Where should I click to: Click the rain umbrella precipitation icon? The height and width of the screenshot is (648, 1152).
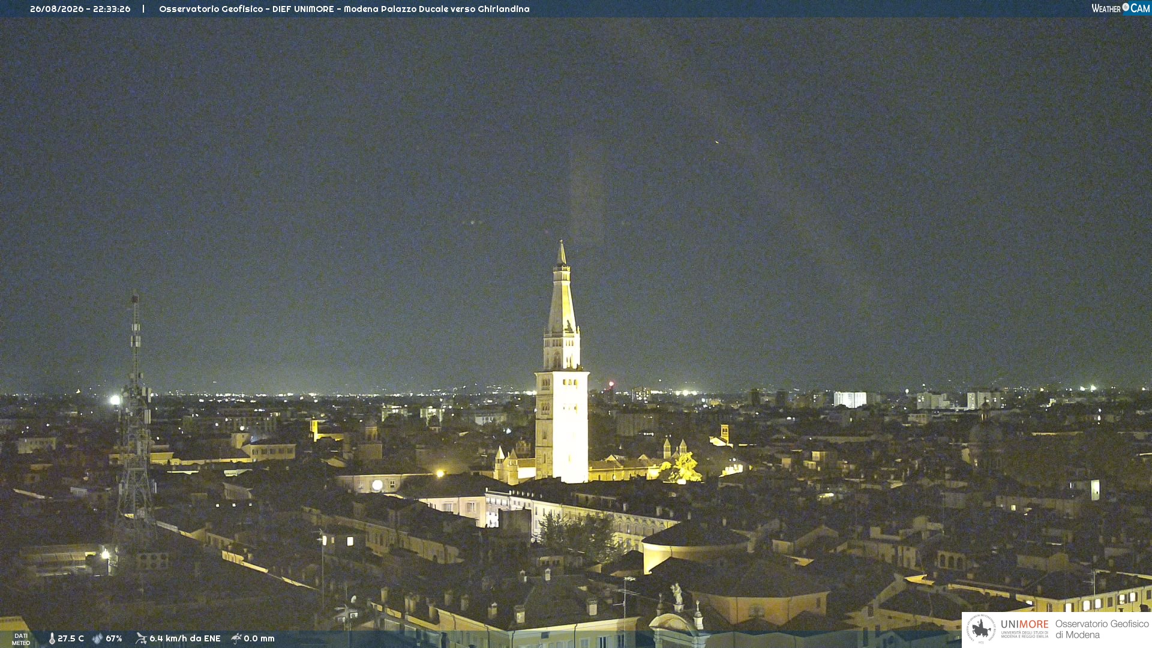236,638
